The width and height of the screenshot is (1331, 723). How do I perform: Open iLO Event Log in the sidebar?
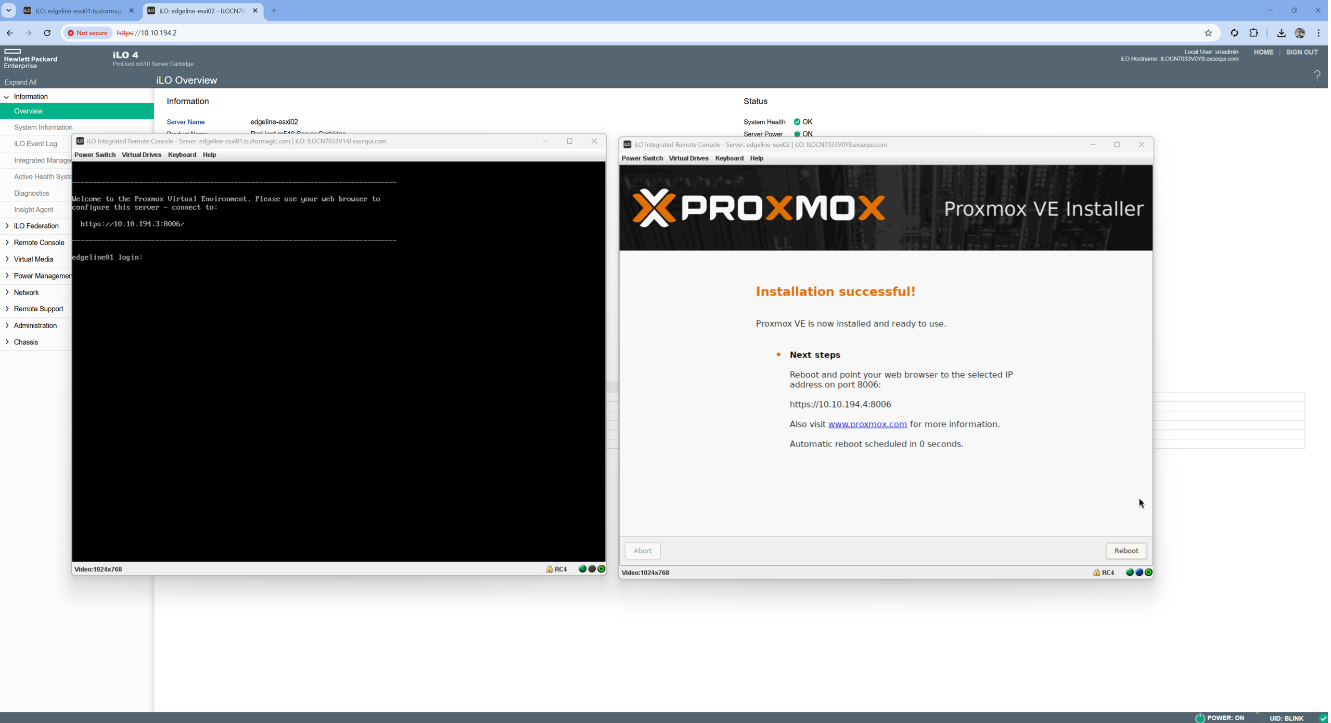35,144
